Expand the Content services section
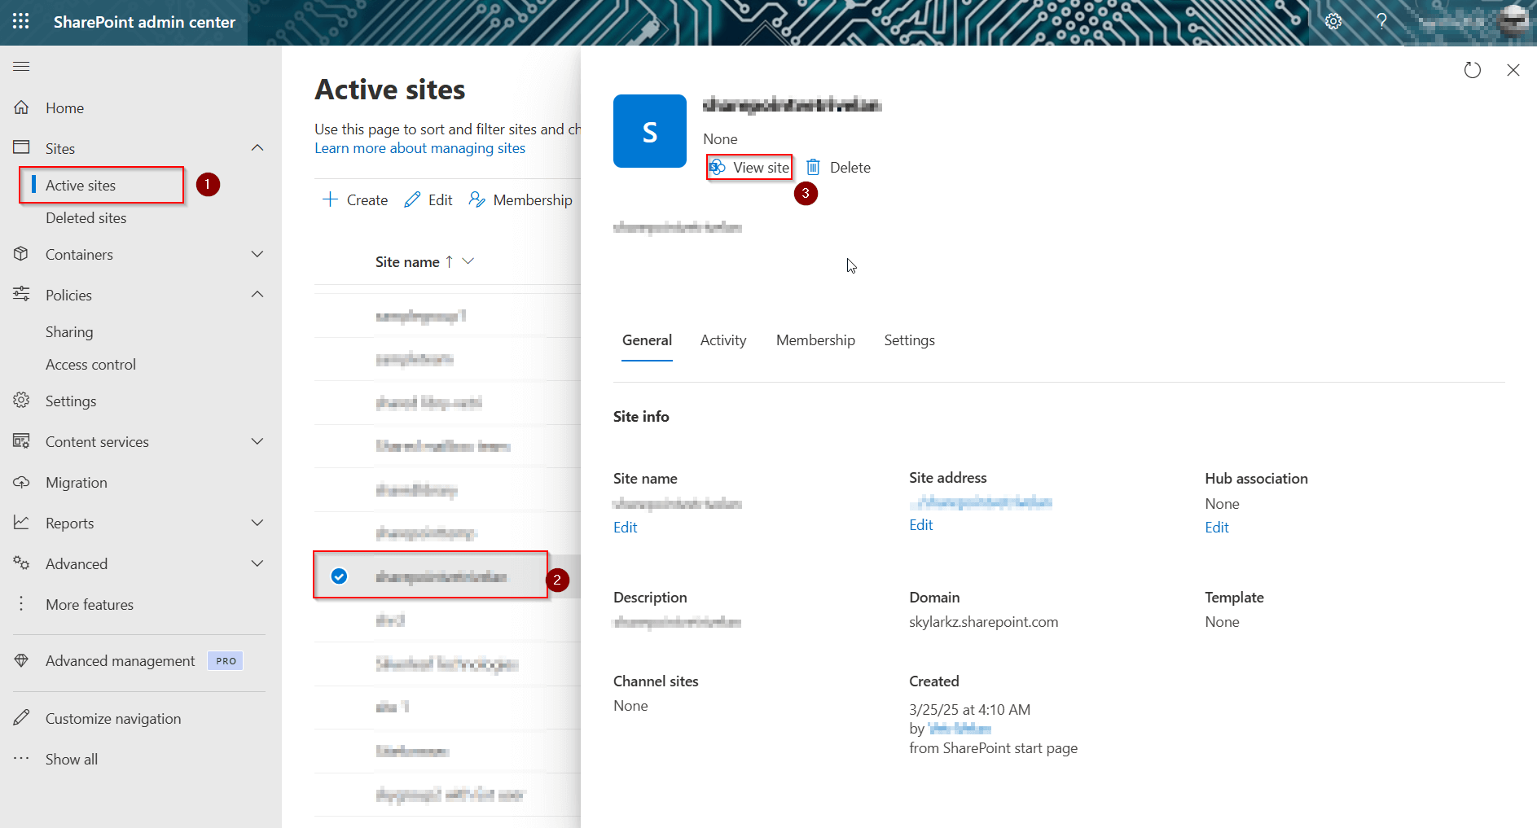Viewport: 1537px width, 828px height. click(257, 441)
